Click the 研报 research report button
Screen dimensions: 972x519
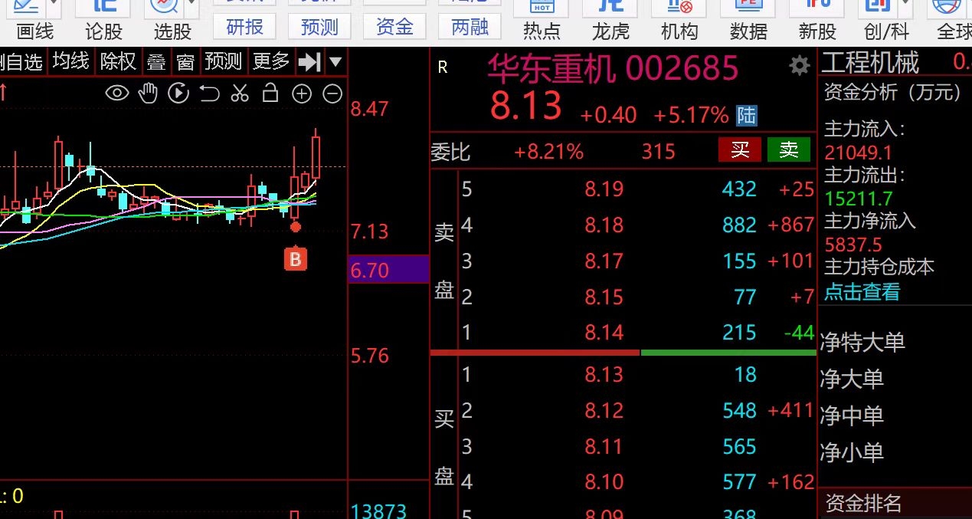pos(245,27)
